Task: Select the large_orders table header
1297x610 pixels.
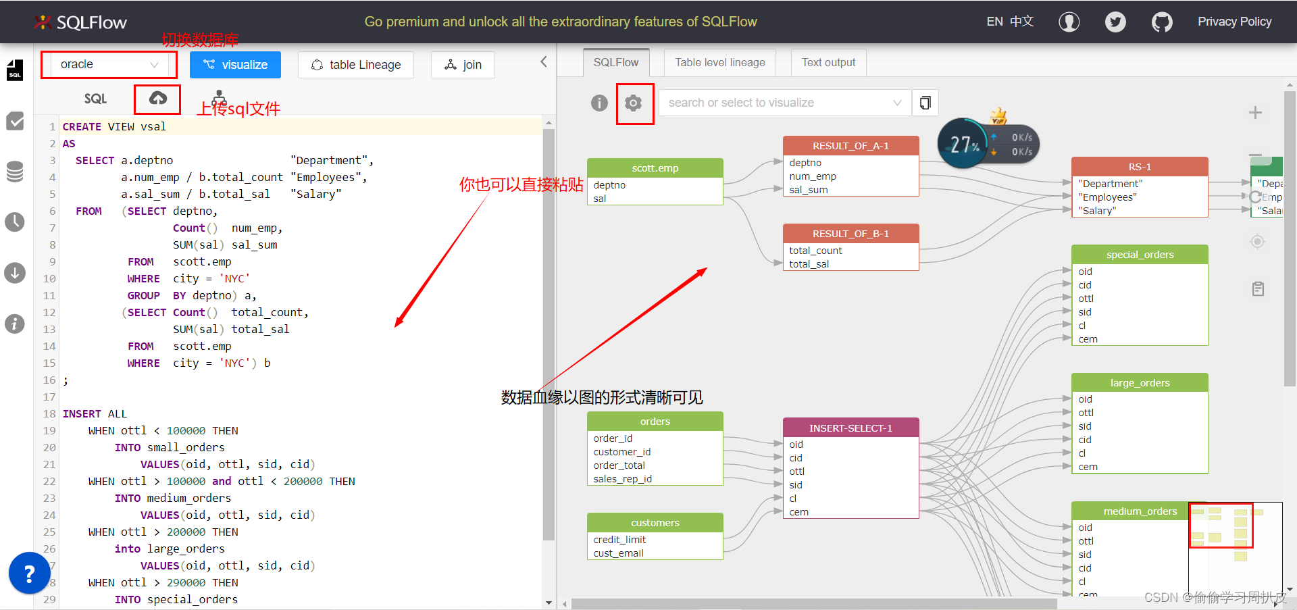Action: [x=1140, y=383]
